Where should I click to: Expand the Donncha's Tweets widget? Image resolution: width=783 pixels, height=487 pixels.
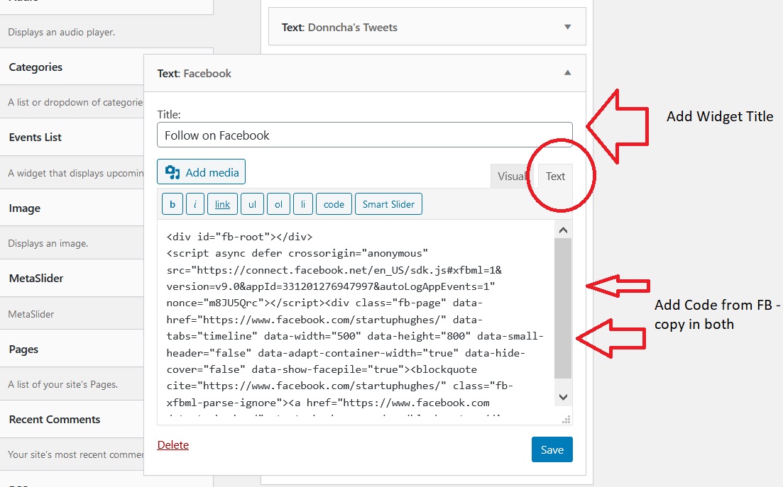coord(567,27)
